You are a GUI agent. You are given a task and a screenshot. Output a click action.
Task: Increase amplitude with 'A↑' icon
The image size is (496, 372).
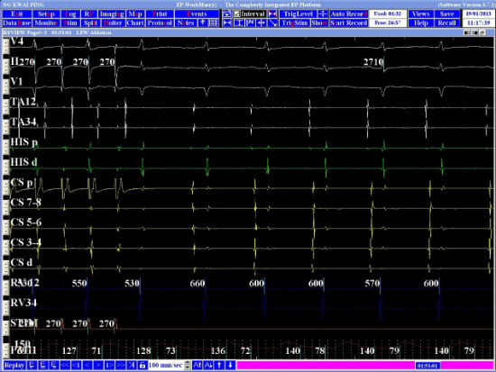pos(197,365)
